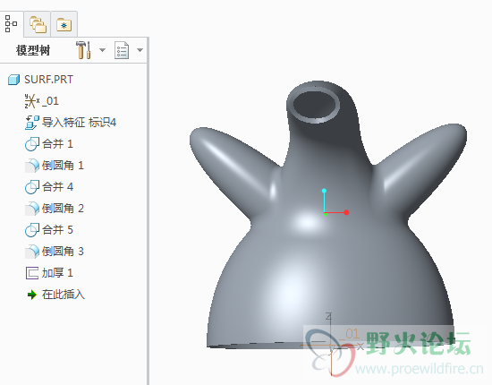
Task: Select the 倒圆角 1 round feature
Action: point(55,165)
